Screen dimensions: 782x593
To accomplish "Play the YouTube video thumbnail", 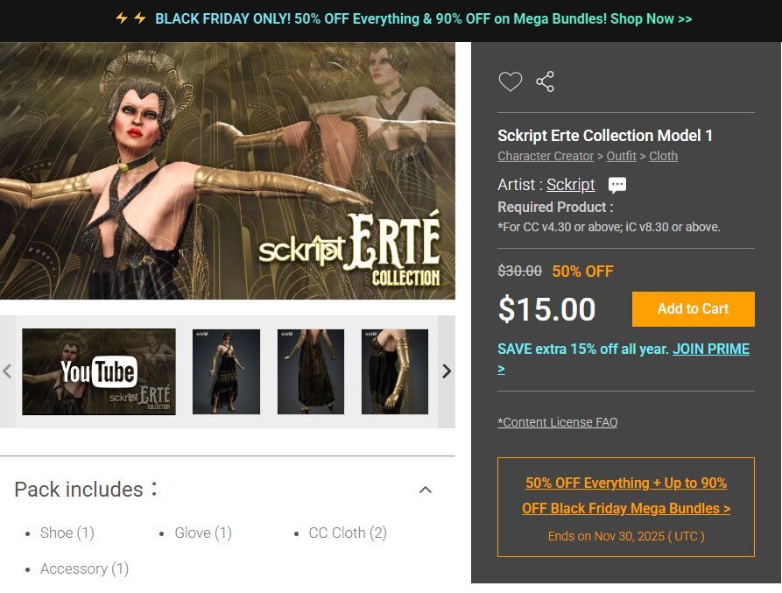I will (x=99, y=371).
